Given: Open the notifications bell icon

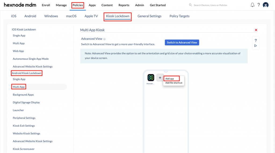Looking at the screenshot, I should 252,5.
